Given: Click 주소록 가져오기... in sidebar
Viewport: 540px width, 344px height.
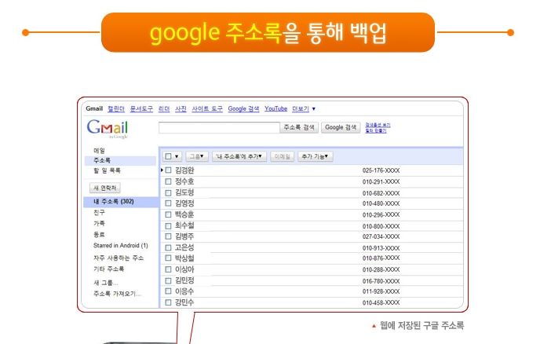Looking at the screenshot, I should pos(117,294).
